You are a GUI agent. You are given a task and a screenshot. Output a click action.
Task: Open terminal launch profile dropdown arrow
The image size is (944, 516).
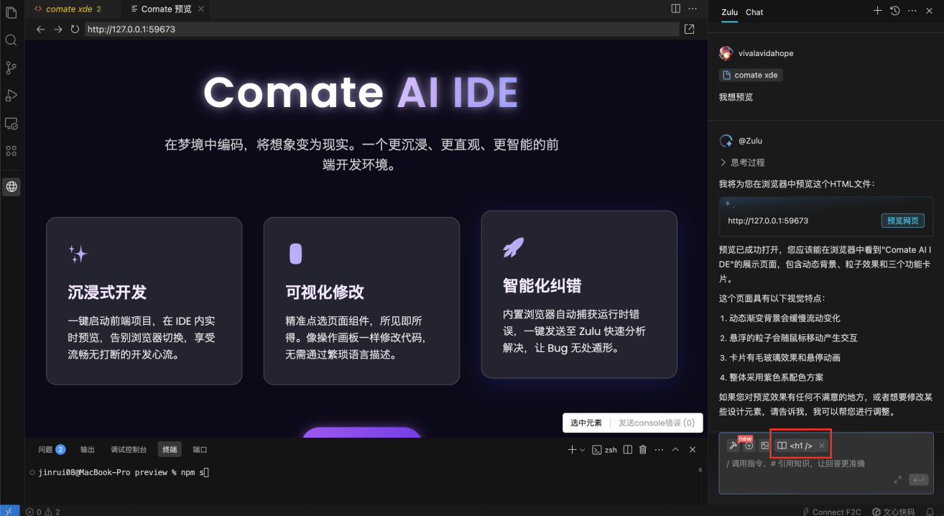582,449
